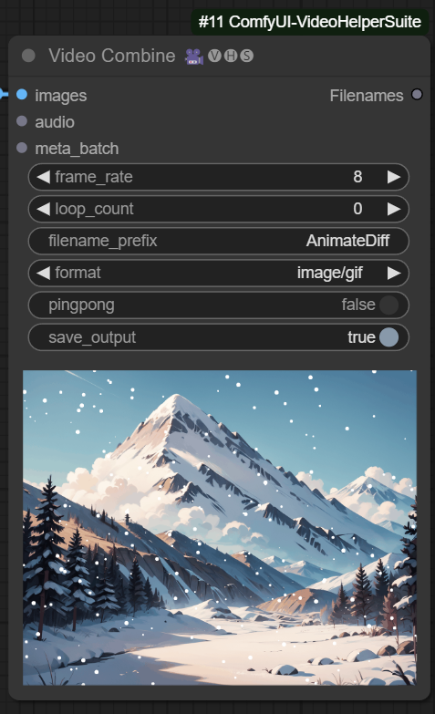Select the previous format option arrow
This screenshot has height=714, width=435.
[43, 273]
